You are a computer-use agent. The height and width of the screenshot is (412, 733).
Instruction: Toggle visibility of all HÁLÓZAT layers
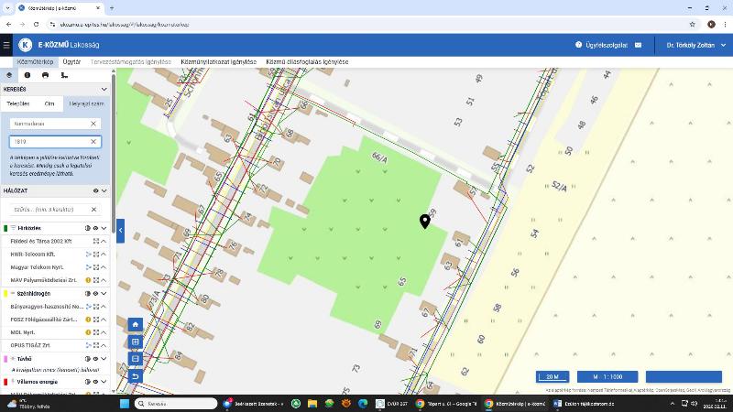95,190
